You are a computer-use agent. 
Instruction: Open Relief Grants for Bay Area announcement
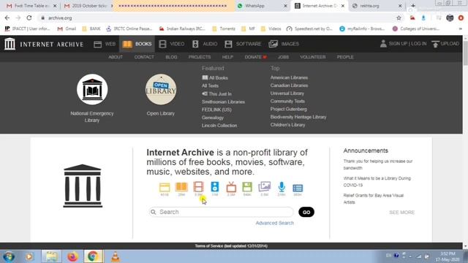click(374, 199)
